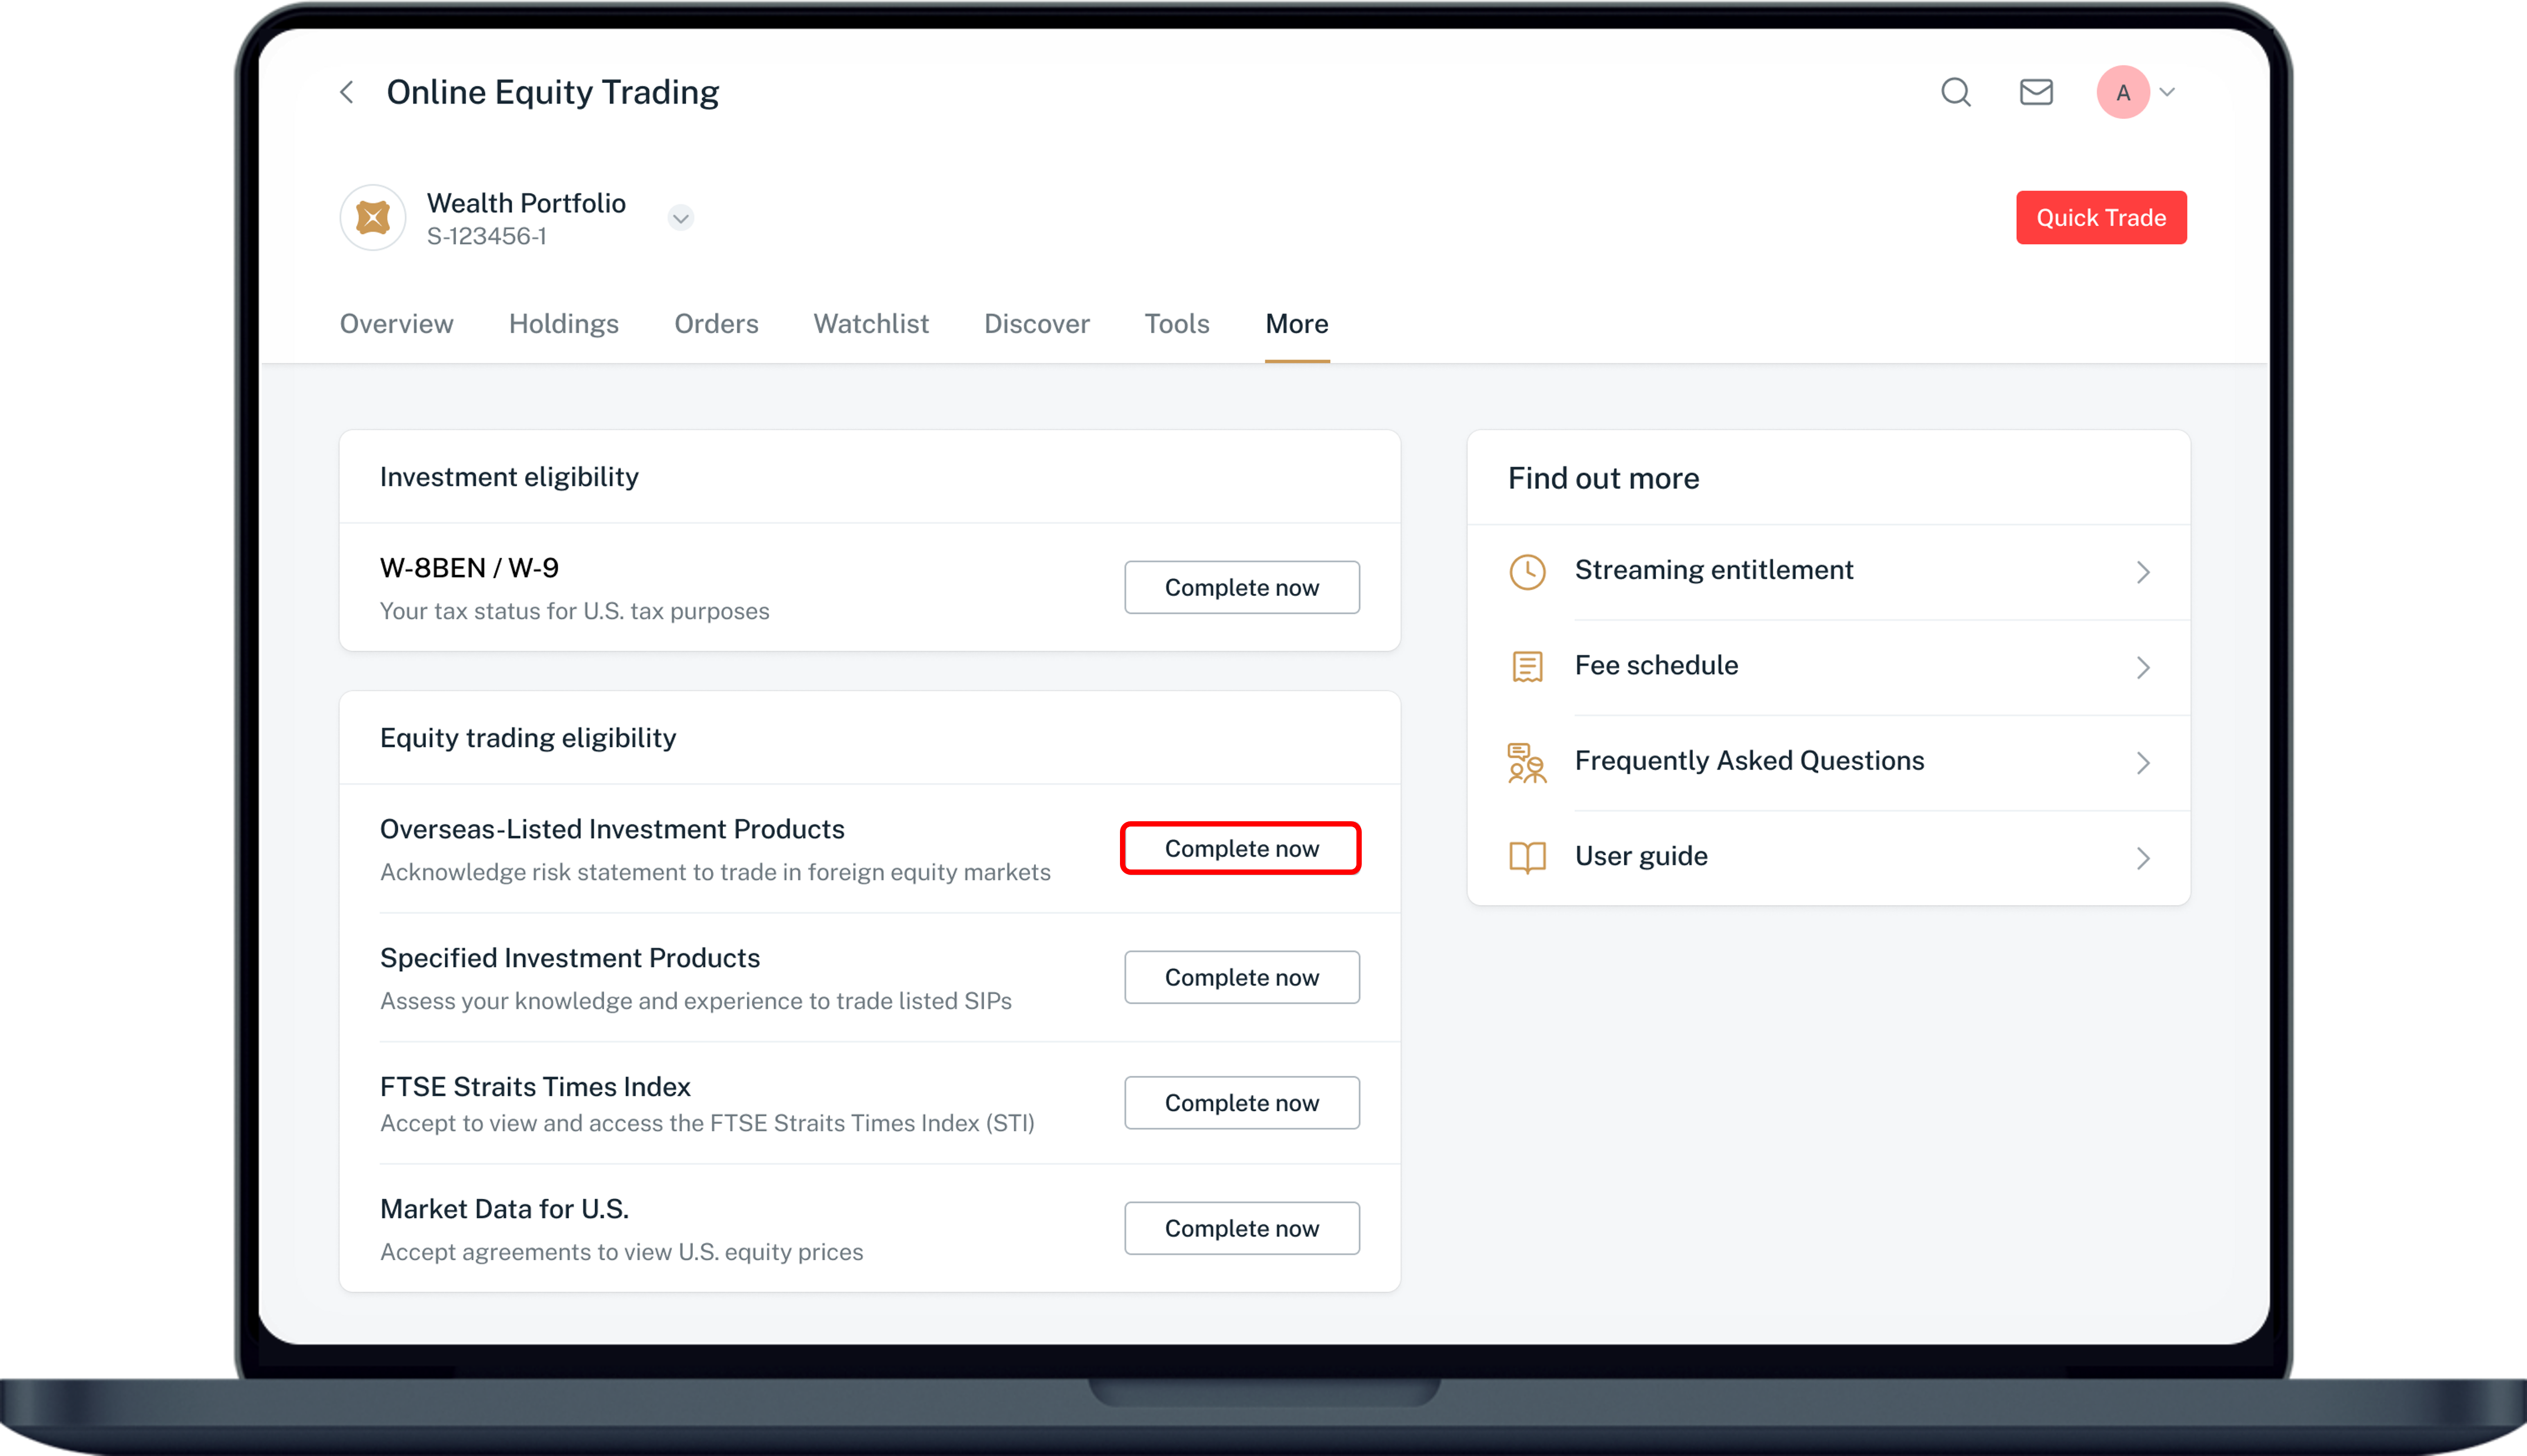Complete now for W-8BEN / W-9

pos(1241,588)
